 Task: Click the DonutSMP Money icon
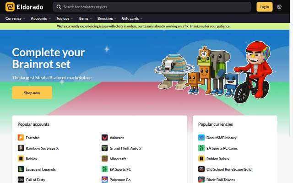(x=201, y=137)
